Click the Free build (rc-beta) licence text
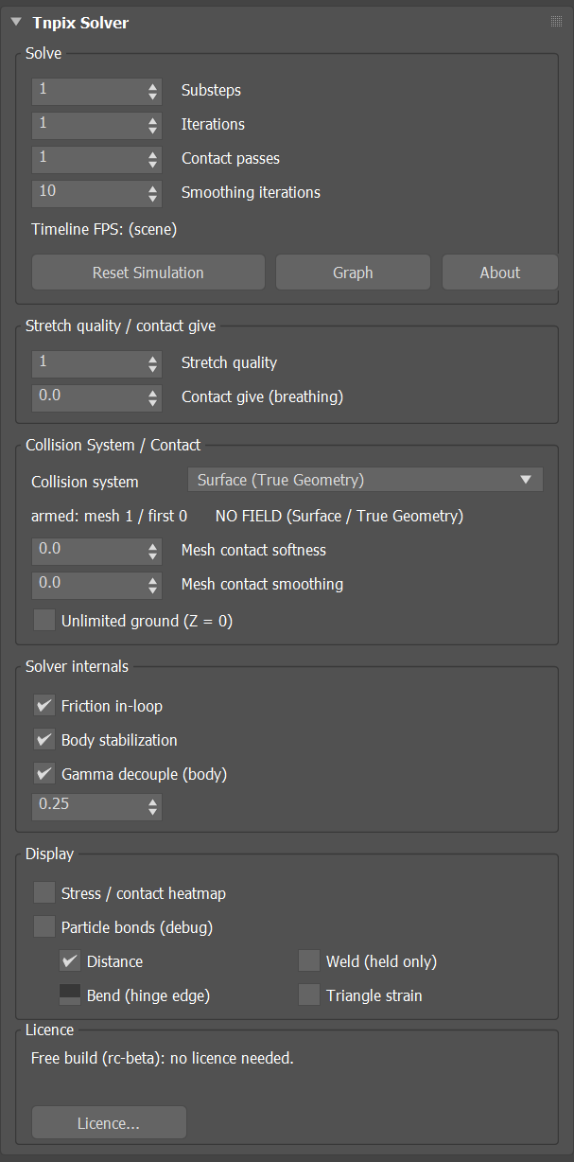This screenshot has width=574, height=1162. 163,1058
